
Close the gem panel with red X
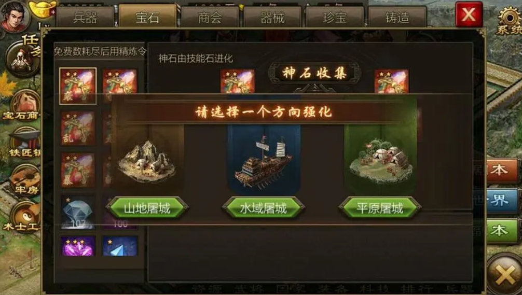469,15
